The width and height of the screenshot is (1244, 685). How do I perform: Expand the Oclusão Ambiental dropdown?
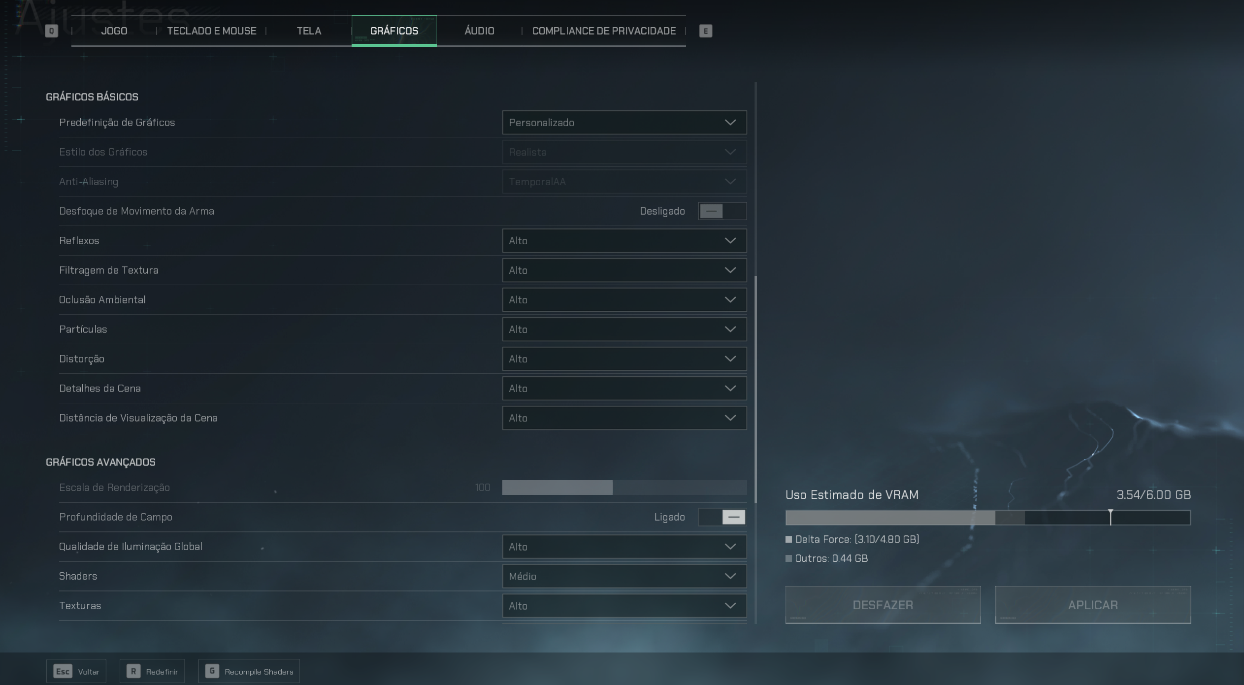click(x=624, y=300)
